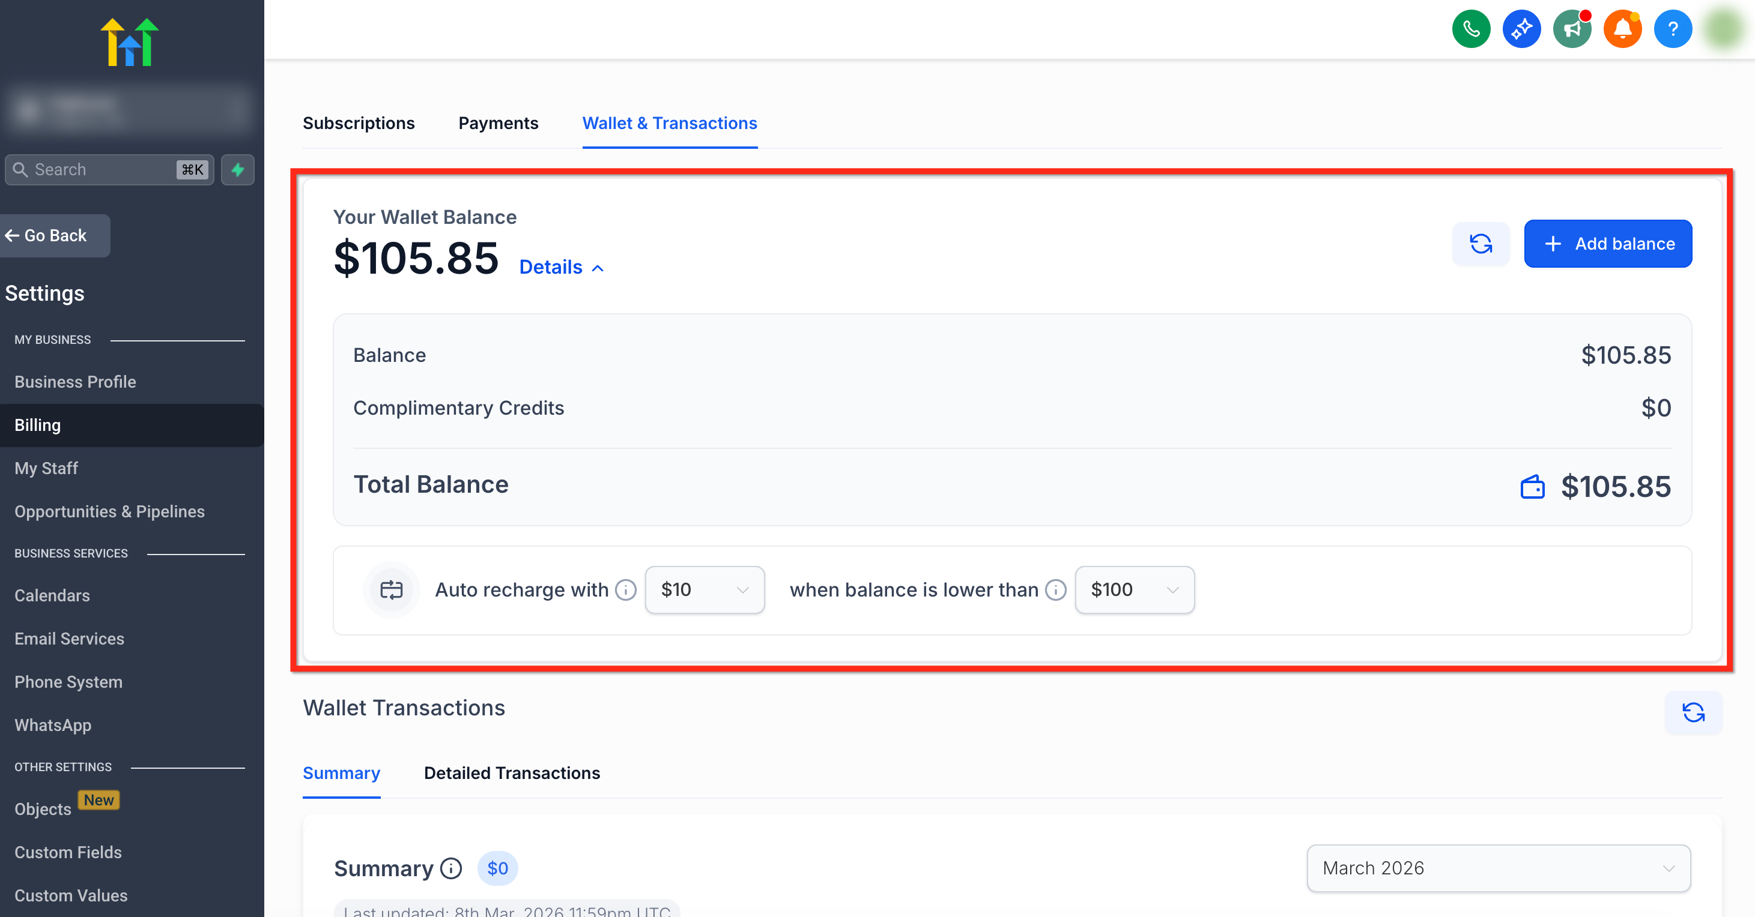
Task: Open the March 2026 month dropdown
Action: coord(1498,868)
